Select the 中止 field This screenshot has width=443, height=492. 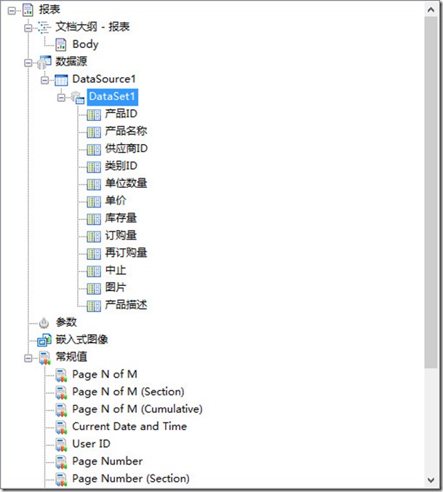(x=116, y=270)
